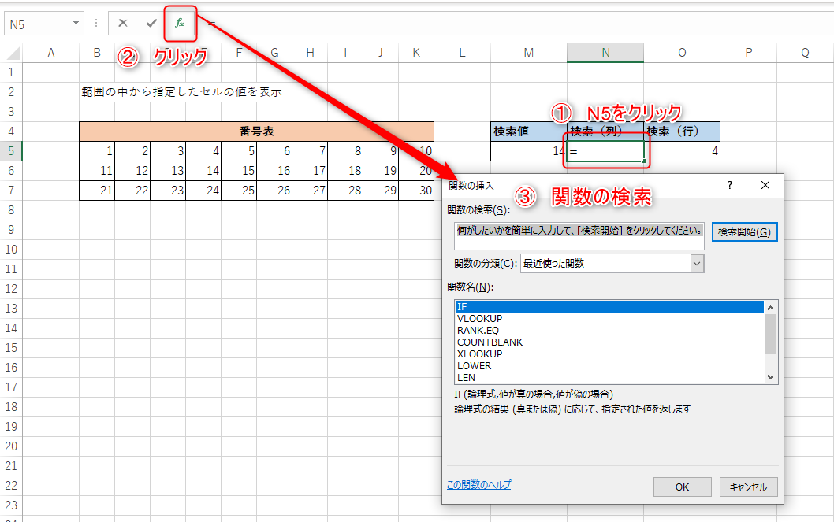Viewport: 834px width, 522px height.
Task: Click table cell containing 15
Action: tap(239, 171)
